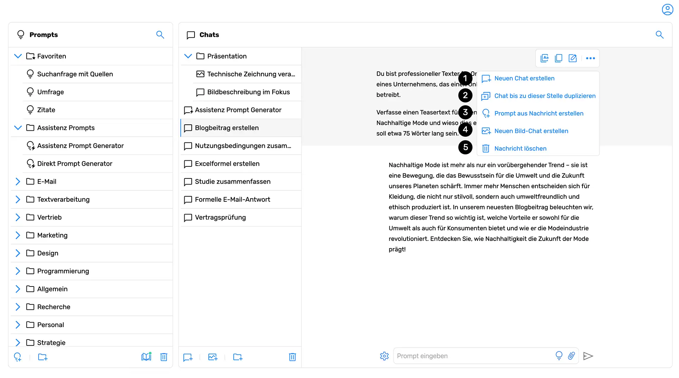
Task: Choose 'Nachricht löschen' menu entry
Action: coord(538,149)
